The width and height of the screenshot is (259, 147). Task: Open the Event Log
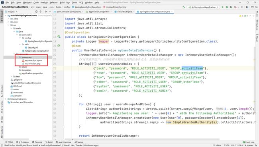click(x=248, y=142)
